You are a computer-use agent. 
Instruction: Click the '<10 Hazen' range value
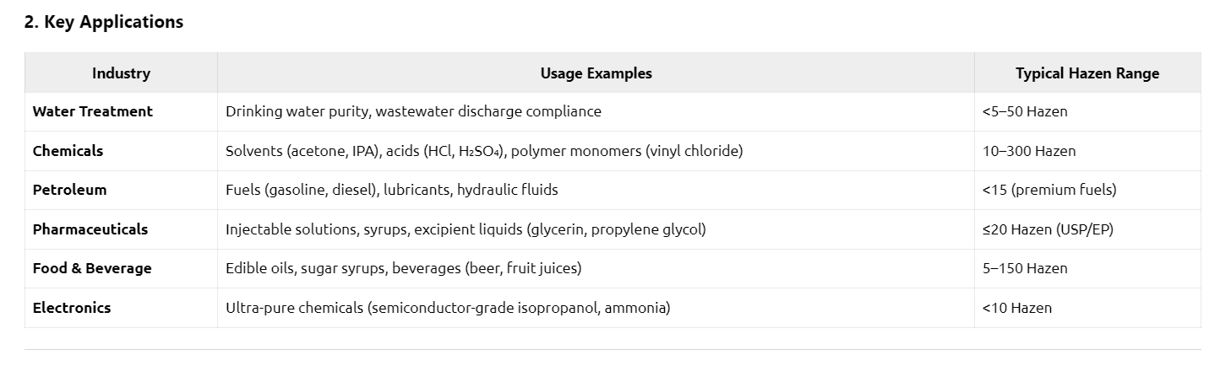coord(1017,308)
